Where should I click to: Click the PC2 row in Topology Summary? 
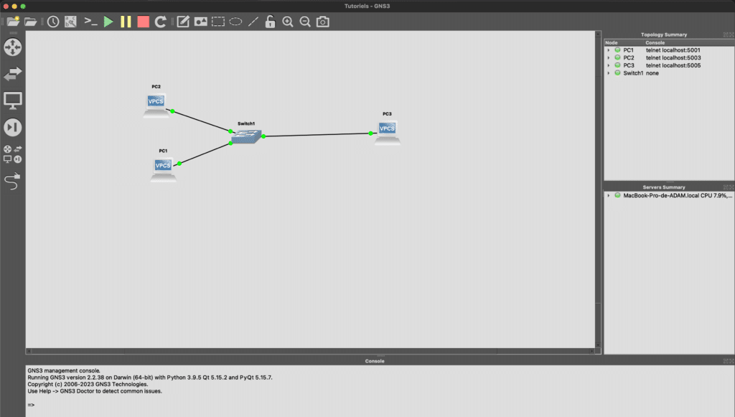(669, 57)
